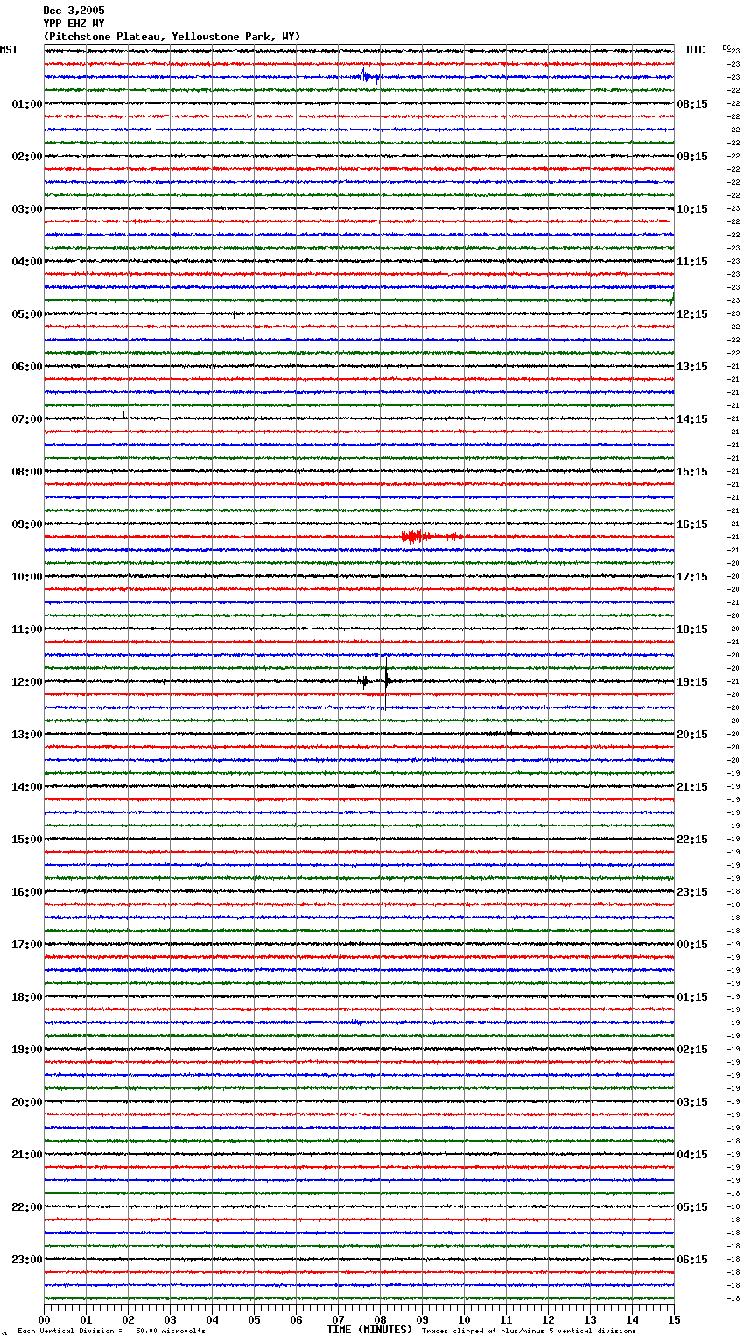744x1343 pixels.
Task: Click the tall black spike on the 12:00 MST trace
Action: coord(386,683)
